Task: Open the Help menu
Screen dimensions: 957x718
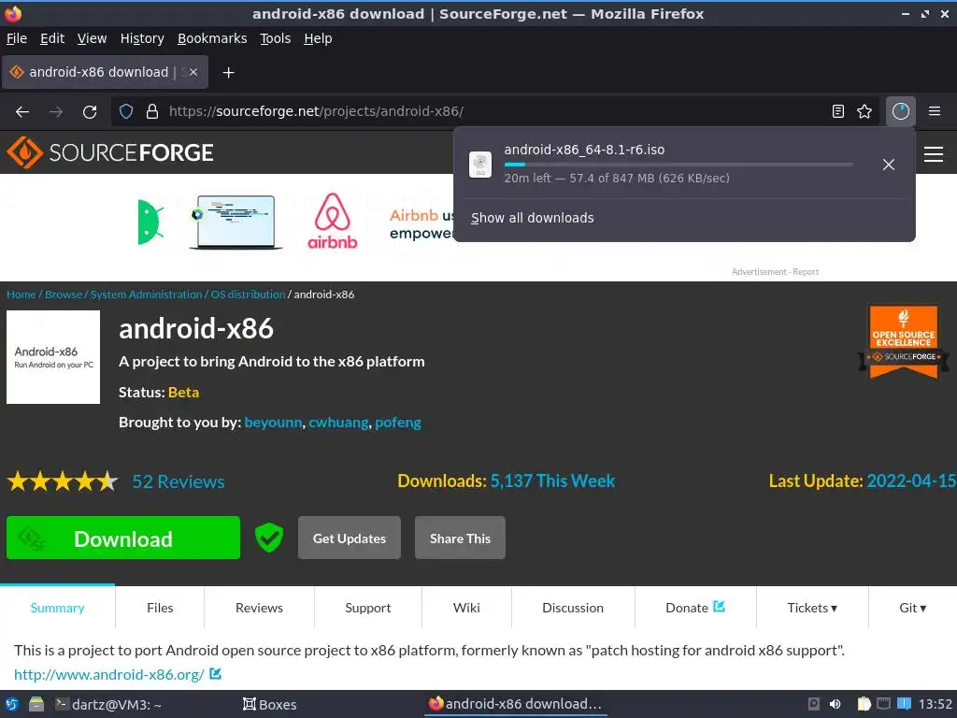Action: coord(318,38)
